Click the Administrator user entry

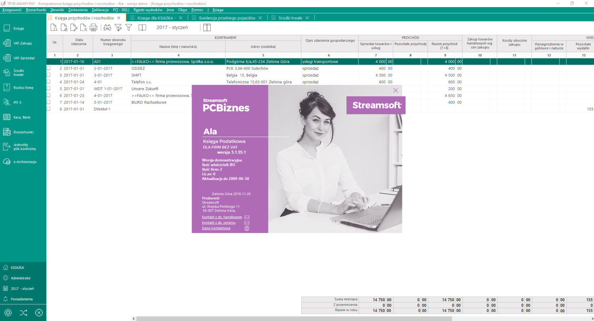(x=21, y=278)
